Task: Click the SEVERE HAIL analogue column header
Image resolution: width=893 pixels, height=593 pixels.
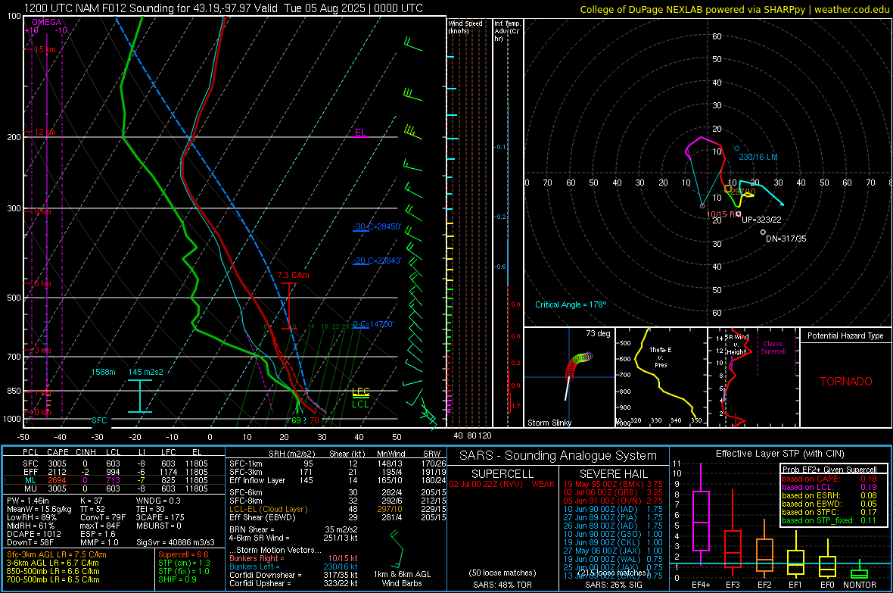Action: 613,474
